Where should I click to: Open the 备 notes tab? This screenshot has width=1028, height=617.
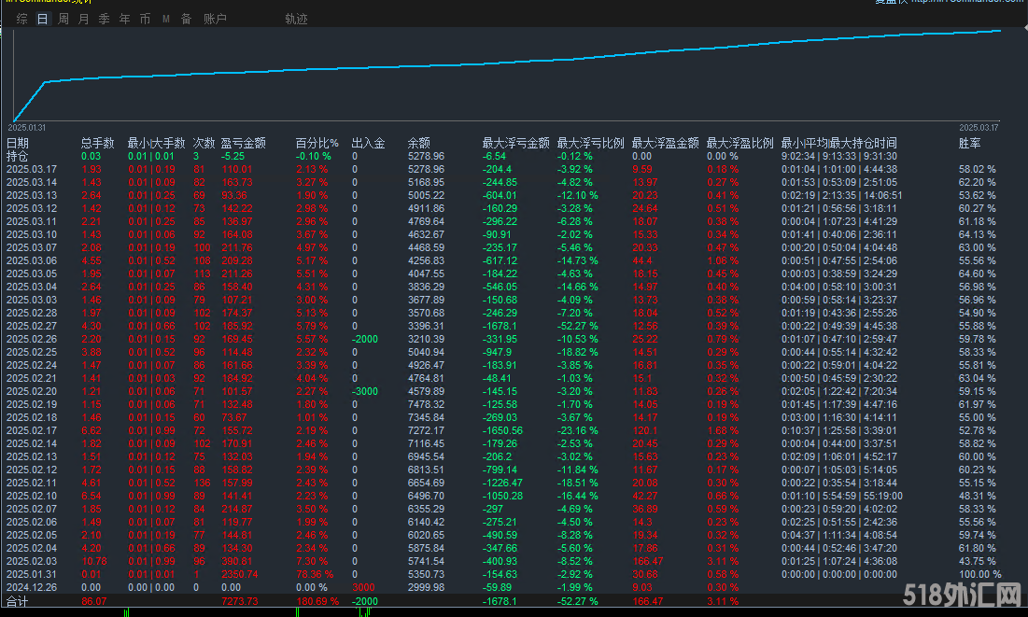coord(186,19)
